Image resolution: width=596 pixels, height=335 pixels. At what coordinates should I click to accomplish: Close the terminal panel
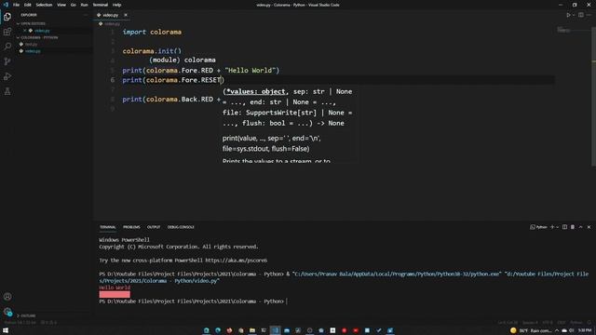(589, 227)
